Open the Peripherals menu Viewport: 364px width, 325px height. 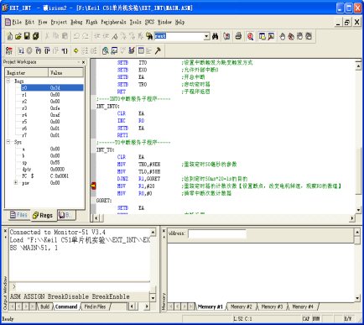(113, 22)
